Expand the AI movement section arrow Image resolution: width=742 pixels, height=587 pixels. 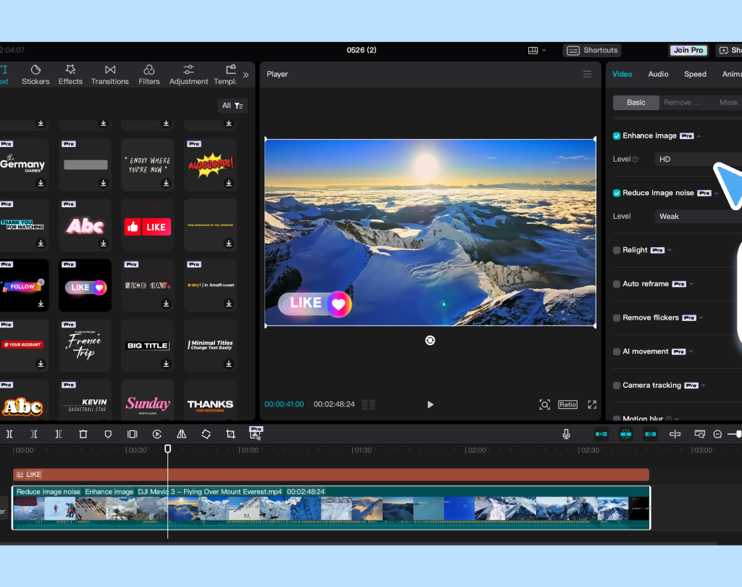(691, 351)
